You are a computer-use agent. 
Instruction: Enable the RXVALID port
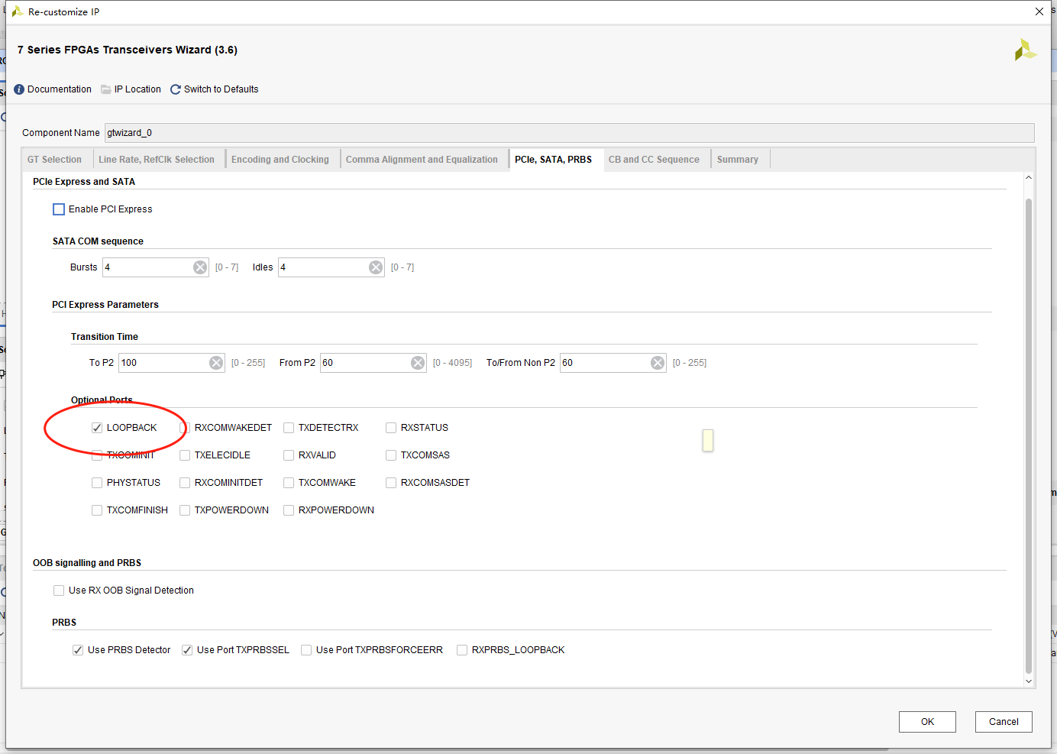tap(289, 455)
